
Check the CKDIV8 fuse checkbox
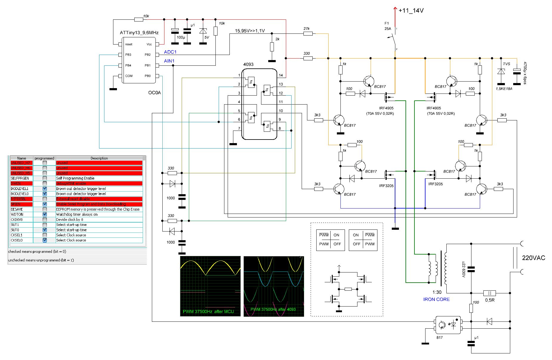coord(45,220)
